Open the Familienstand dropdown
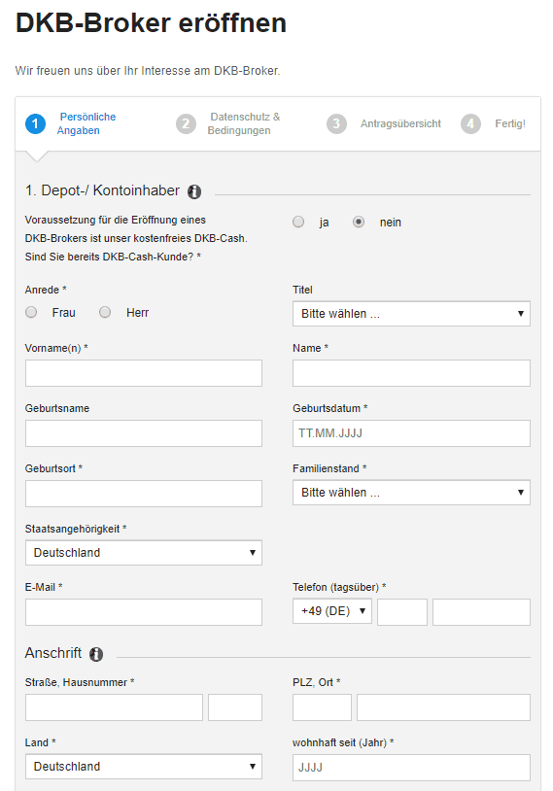The height and width of the screenshot is (791, 553). point(411,493)
